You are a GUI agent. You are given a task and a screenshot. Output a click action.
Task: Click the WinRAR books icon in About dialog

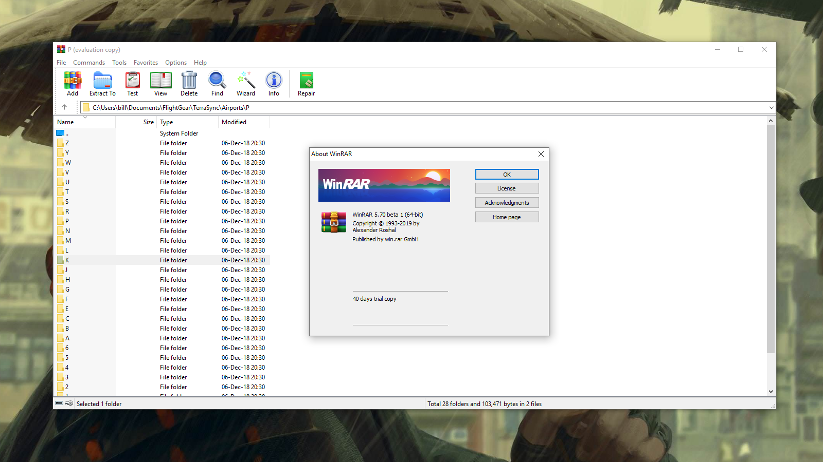pos(334,222)
